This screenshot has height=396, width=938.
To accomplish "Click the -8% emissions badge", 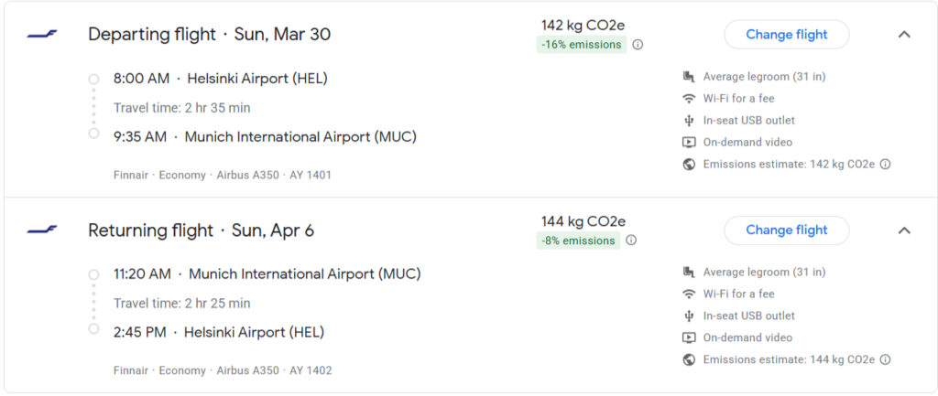I will pos(578,241).
